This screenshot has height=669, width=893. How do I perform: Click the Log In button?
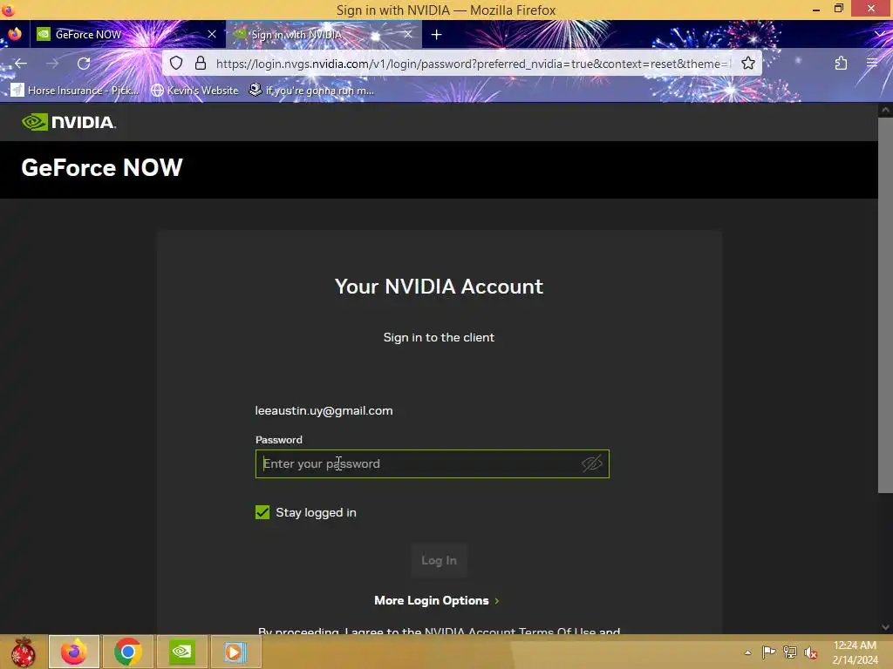click(440, 560)
